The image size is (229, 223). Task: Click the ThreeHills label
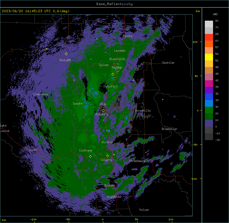(x=143, y=111)
